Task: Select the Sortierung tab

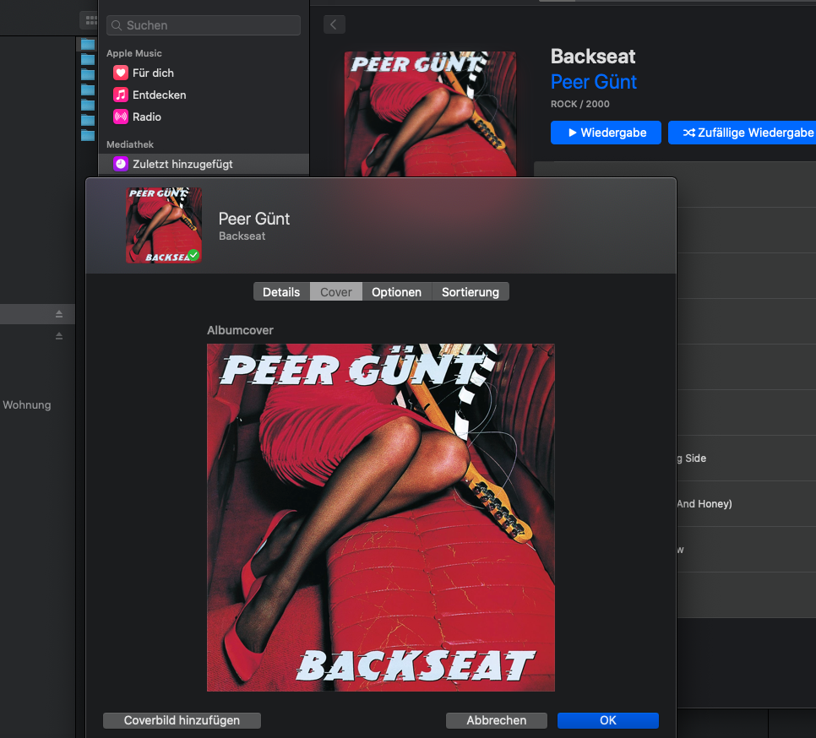Action: coord(470,292)
